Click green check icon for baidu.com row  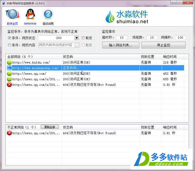click(9, 62)
